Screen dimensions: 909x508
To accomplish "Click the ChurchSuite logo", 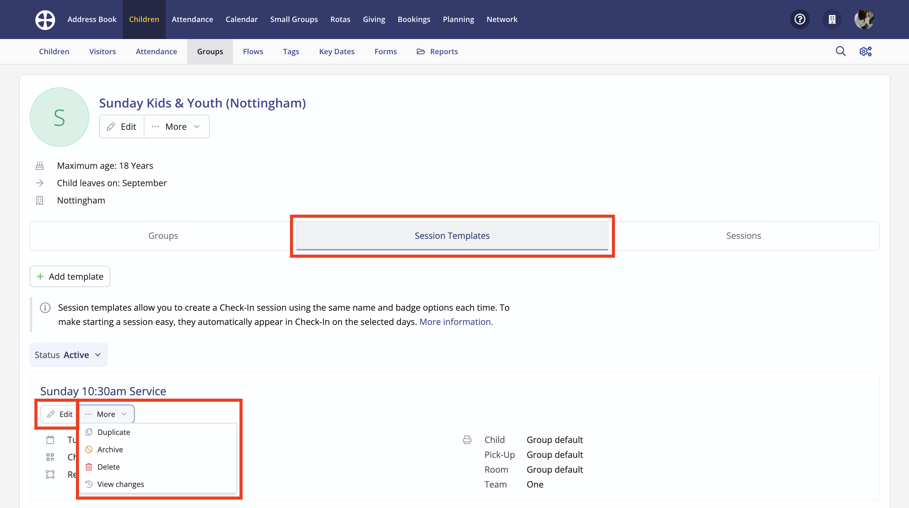I will coord(45,20).
